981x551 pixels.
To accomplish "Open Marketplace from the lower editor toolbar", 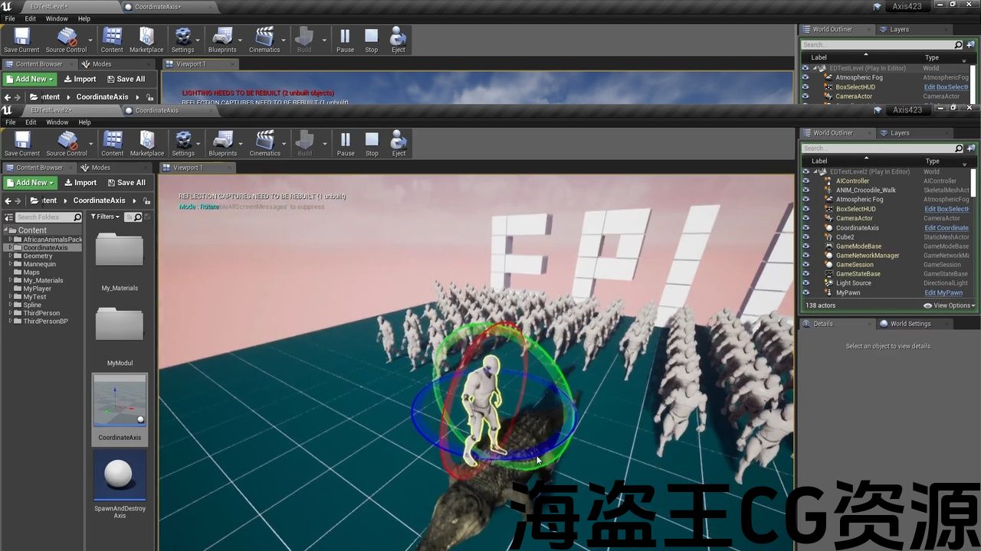I will (147, 143).
